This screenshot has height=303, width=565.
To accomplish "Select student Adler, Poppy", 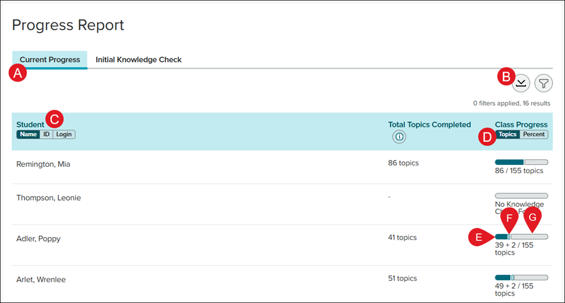I will (x=38, y=238).
